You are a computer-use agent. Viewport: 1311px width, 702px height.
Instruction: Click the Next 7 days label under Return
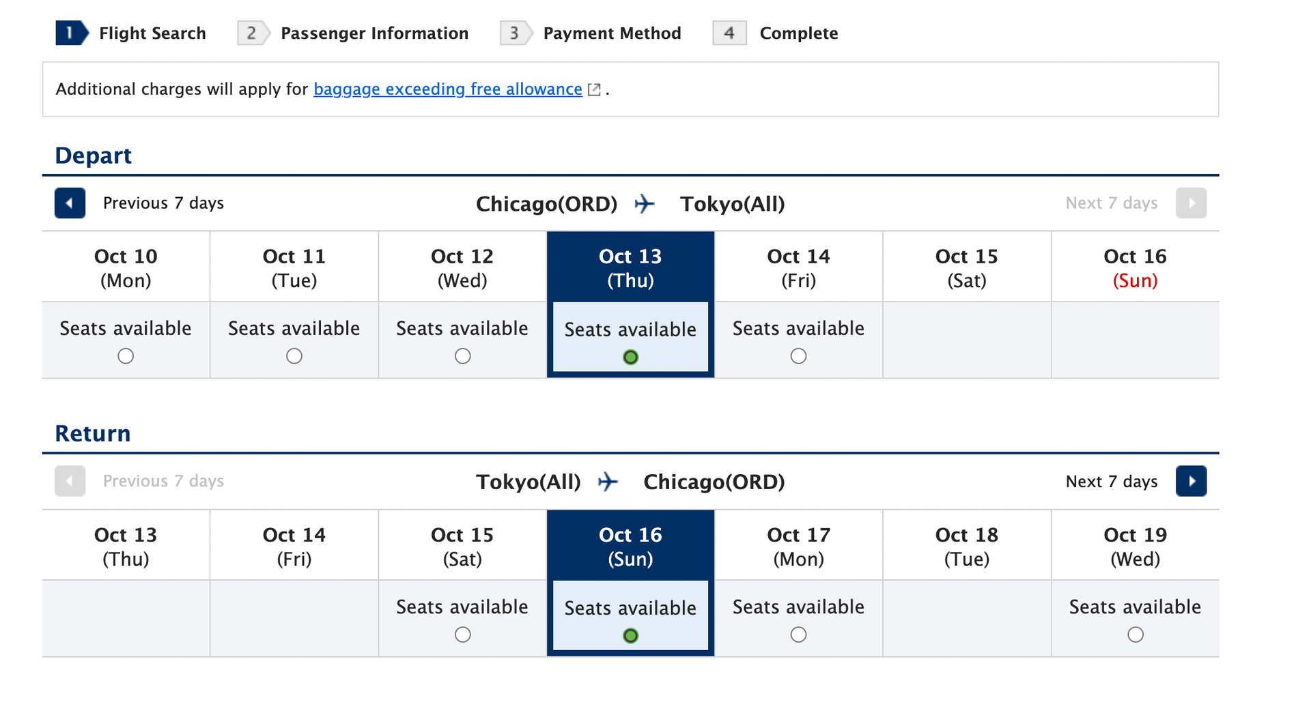pyautogui.click(x=1111, y=482)
